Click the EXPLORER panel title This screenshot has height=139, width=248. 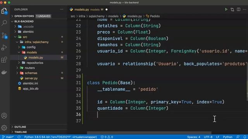point(21,9)
